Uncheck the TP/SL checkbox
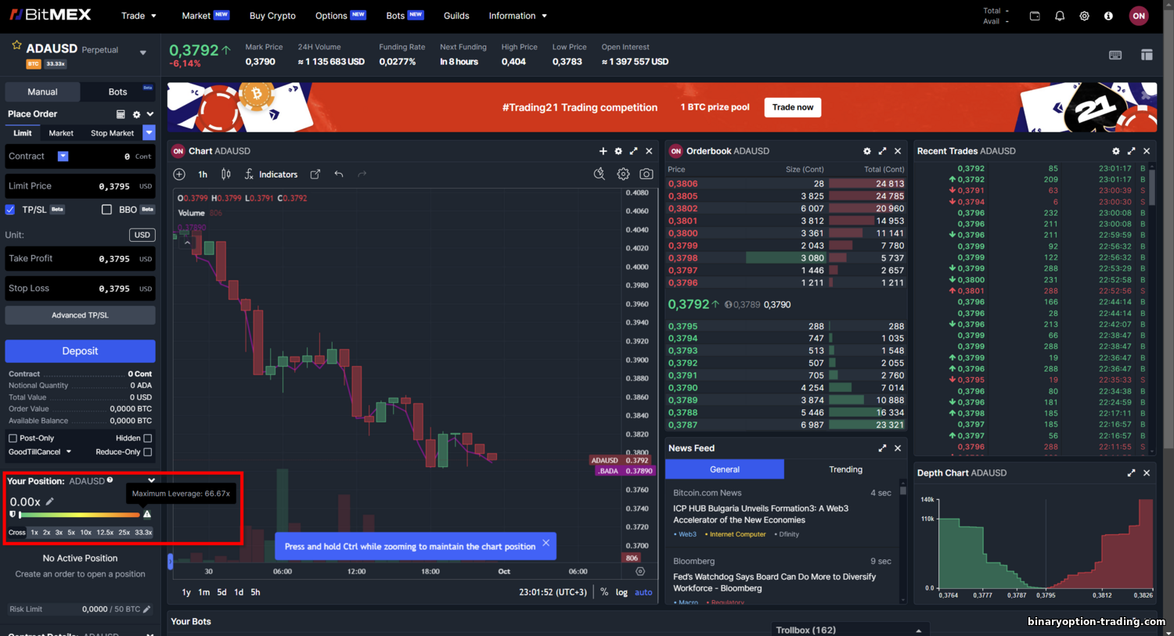This screenshot has height=636, width=1174. [10, 210]
